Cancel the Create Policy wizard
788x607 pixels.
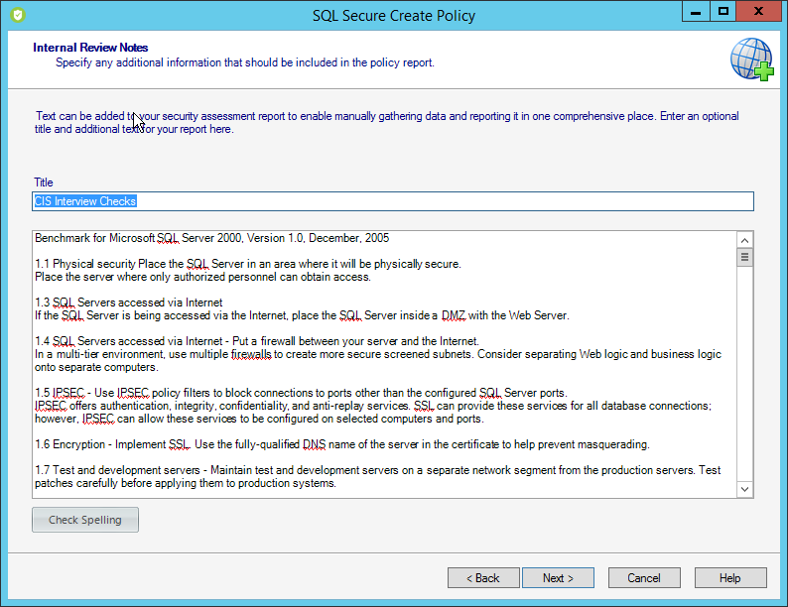tap(644, 578)
